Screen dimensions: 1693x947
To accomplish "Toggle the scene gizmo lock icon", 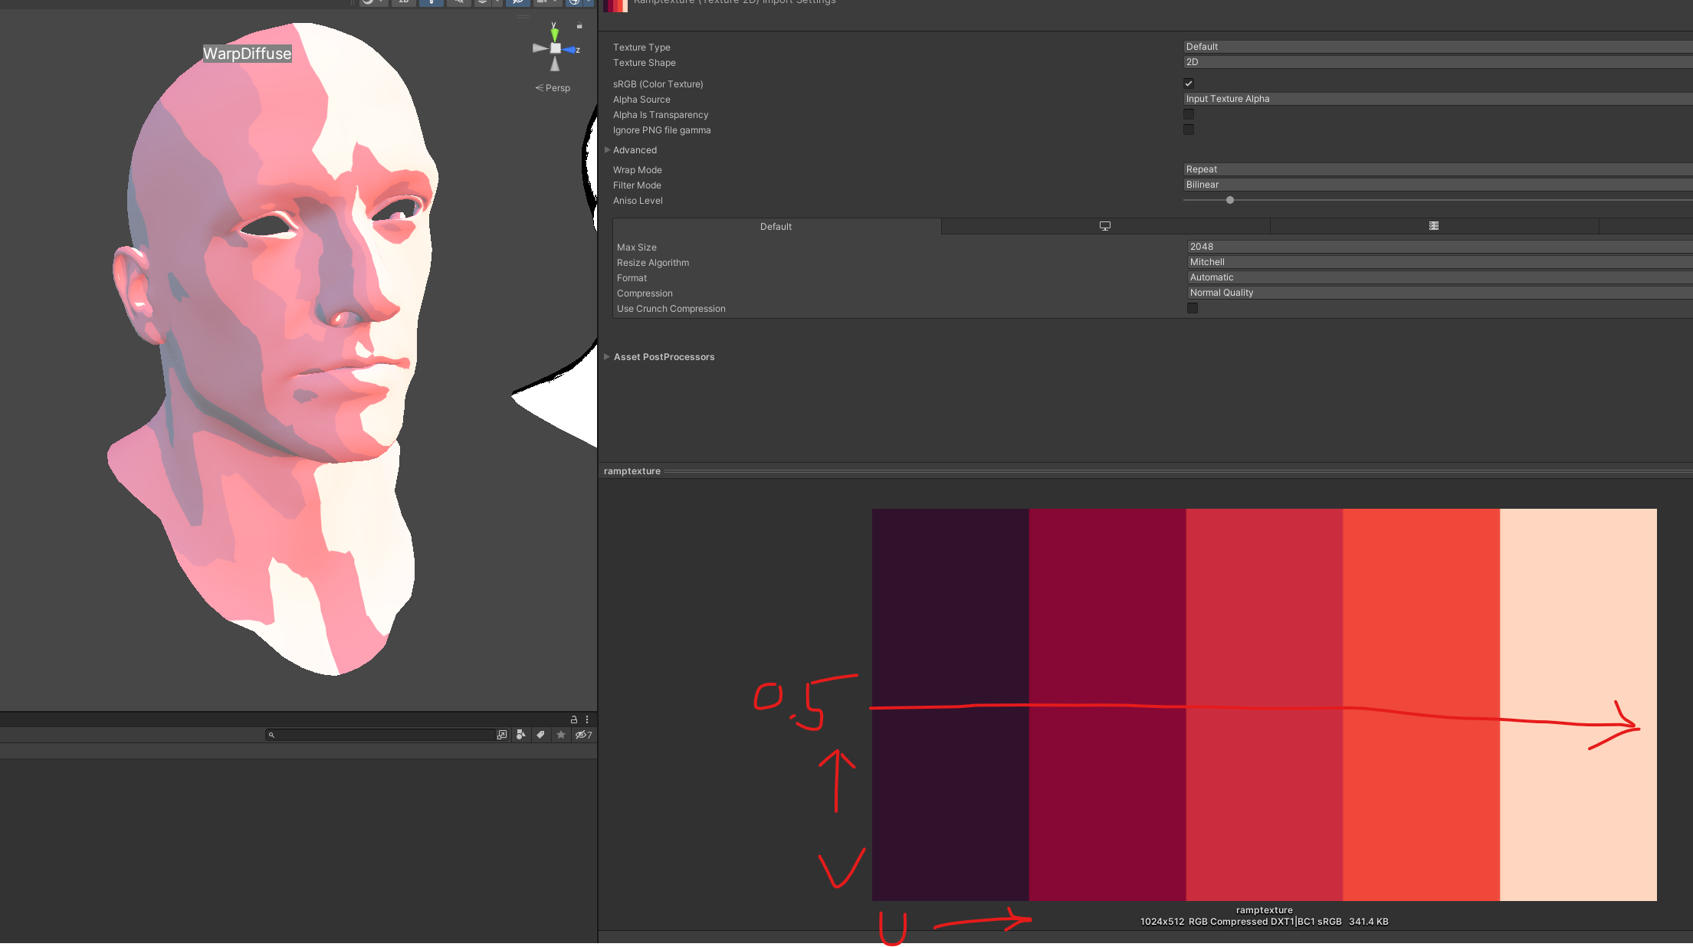I will (x=579, y=26).
